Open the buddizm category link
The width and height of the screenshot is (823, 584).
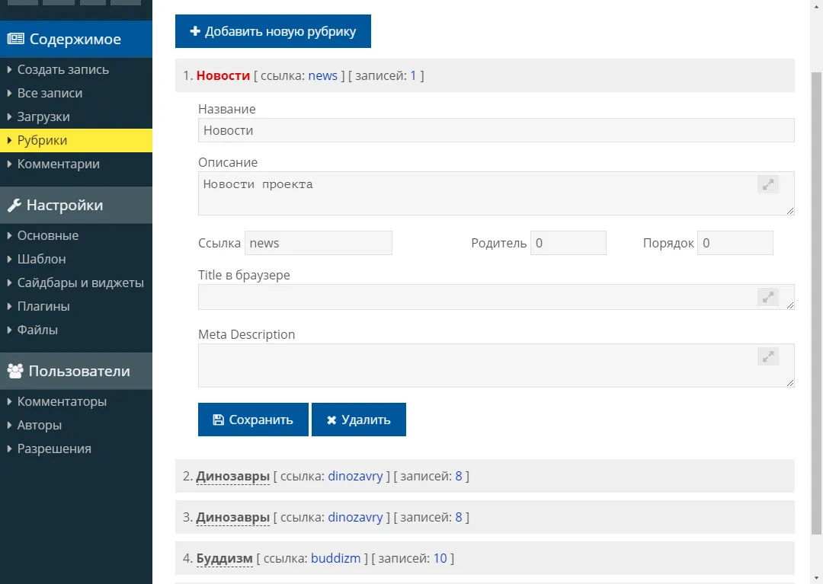(335, 558)
